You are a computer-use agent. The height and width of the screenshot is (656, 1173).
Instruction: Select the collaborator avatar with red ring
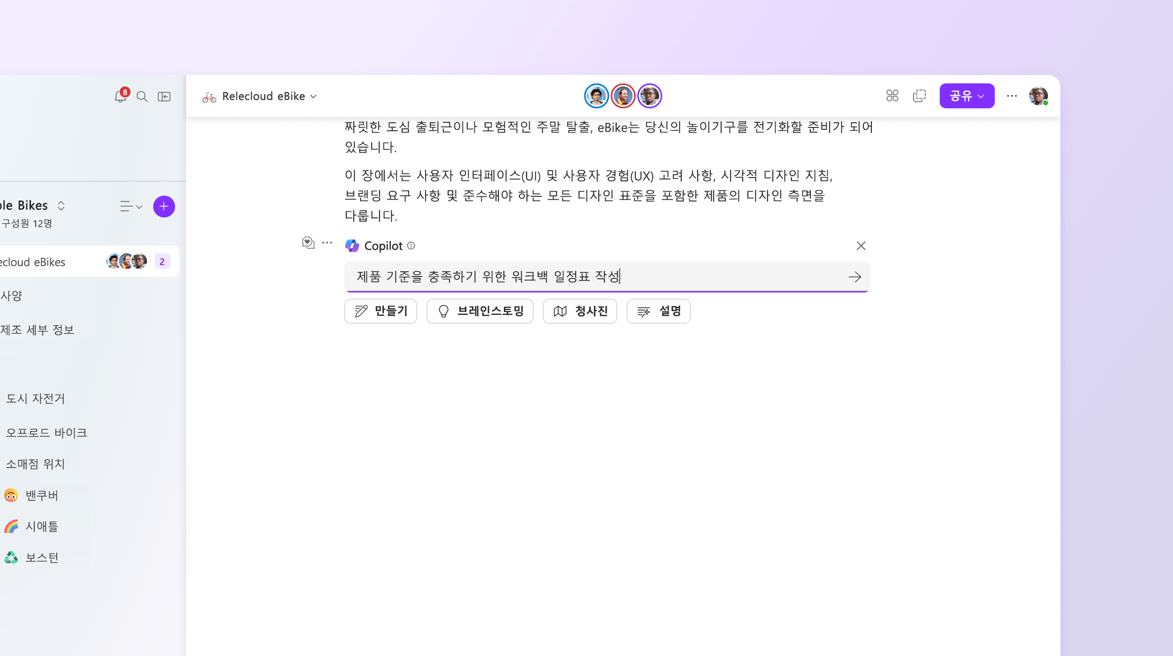(623, 96)
